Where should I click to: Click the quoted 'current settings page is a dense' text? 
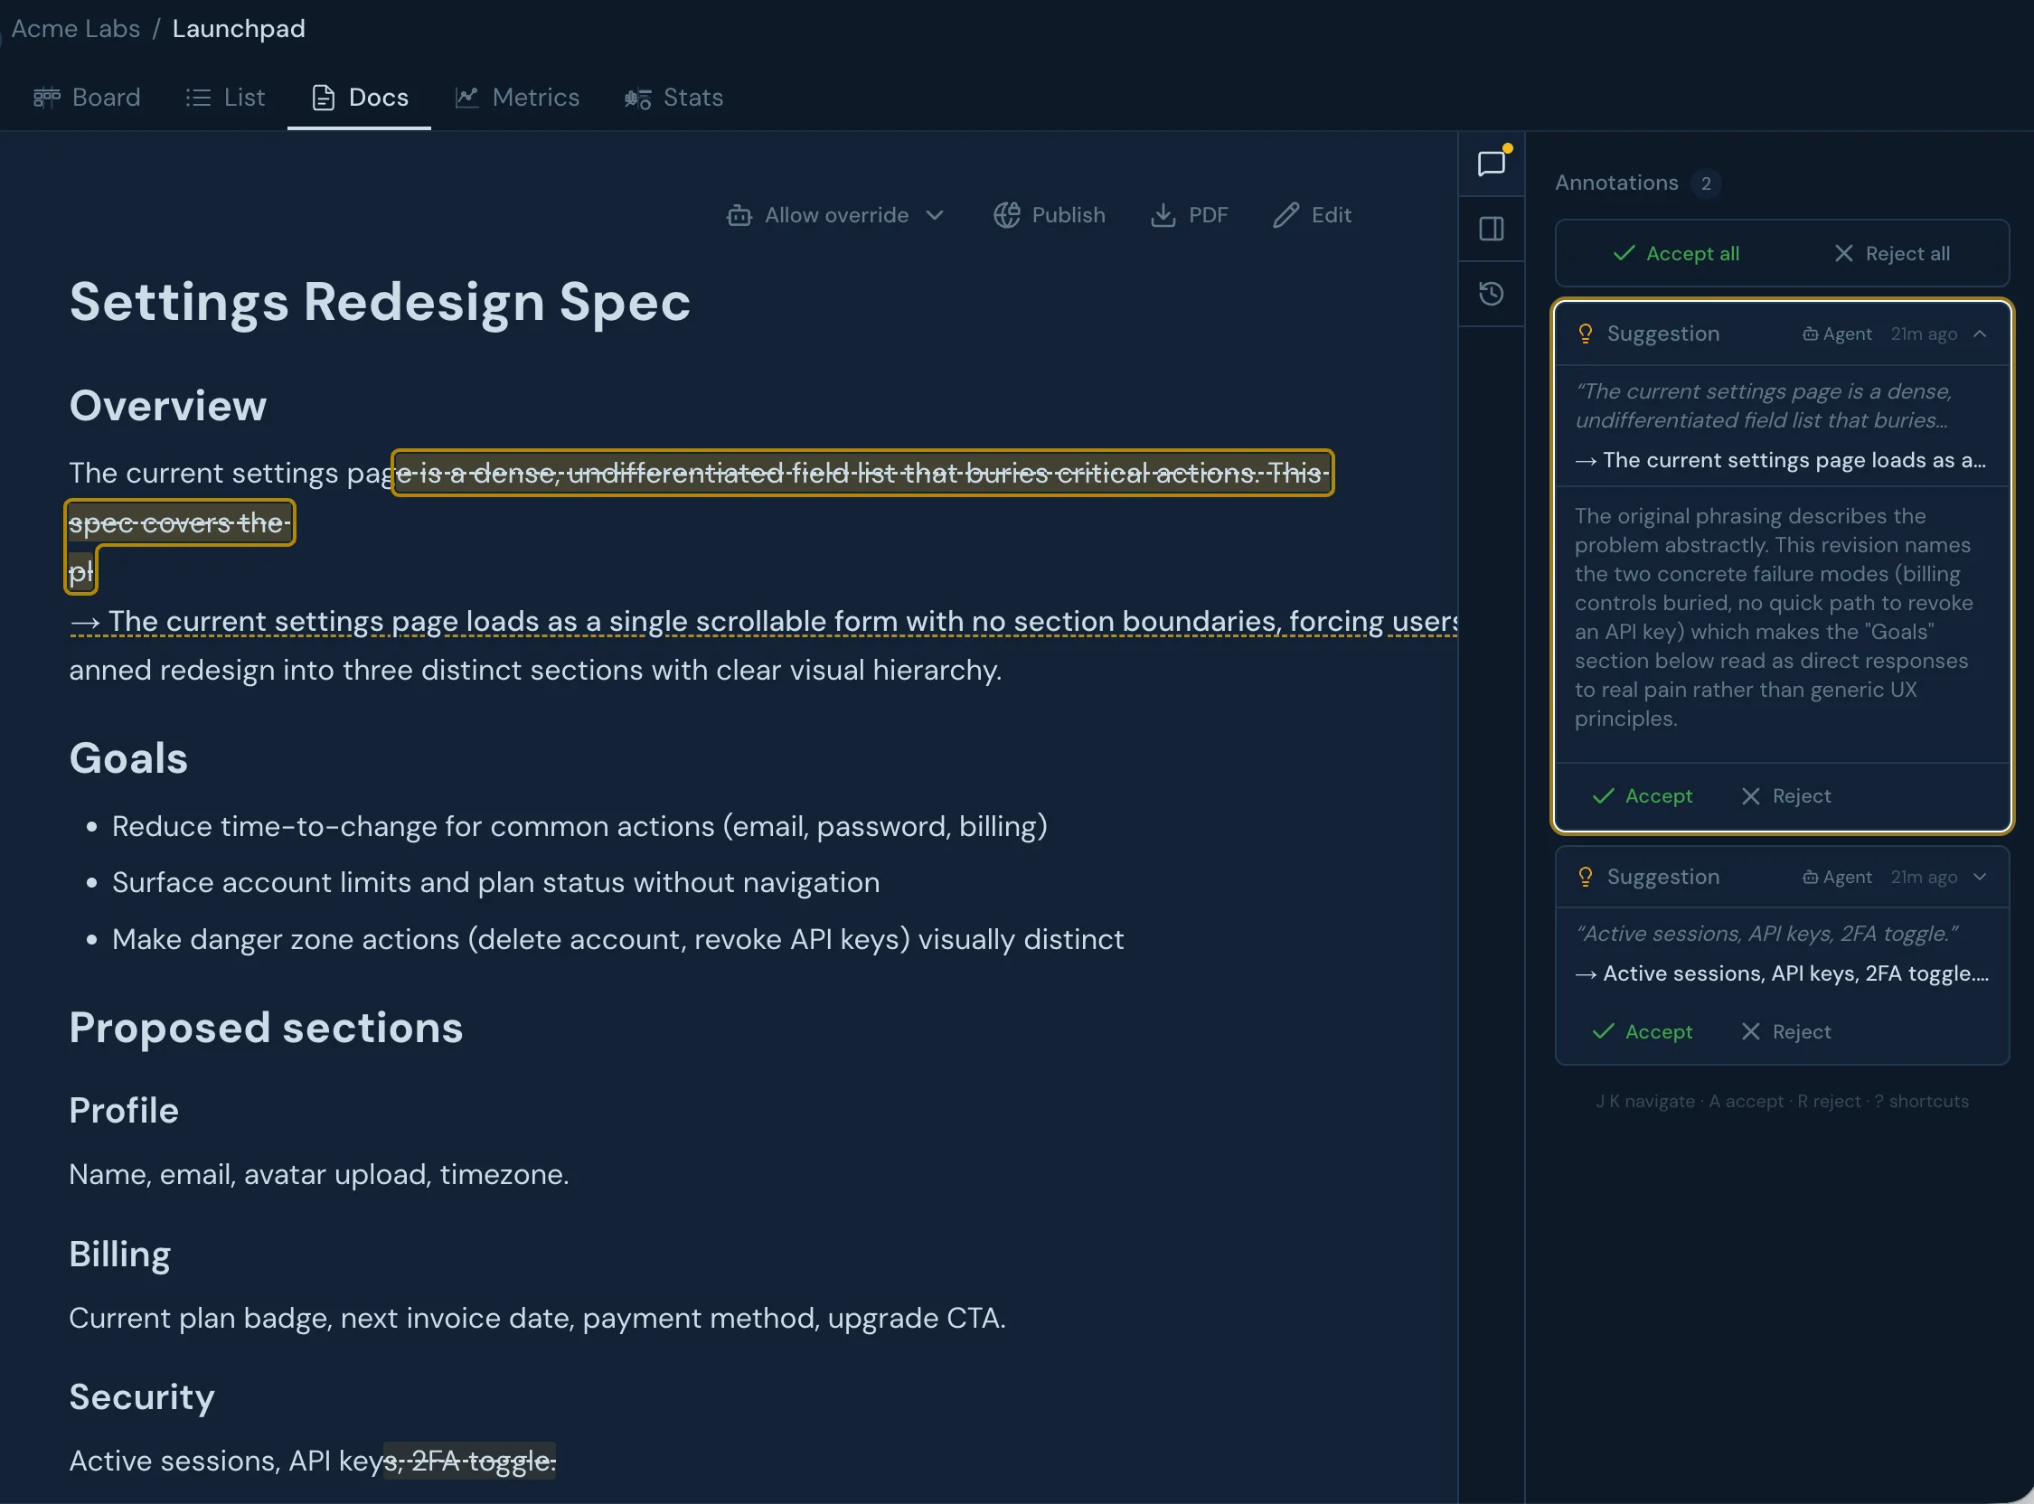(1764, 406)
